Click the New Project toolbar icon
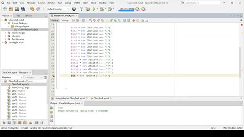 coord(11,9)
